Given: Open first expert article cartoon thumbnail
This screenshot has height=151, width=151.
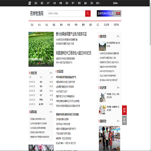Looking at the screenshot, I should [x=102, y=97].
